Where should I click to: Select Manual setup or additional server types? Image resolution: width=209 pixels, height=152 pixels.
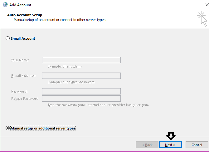click(x=7, y=128)
